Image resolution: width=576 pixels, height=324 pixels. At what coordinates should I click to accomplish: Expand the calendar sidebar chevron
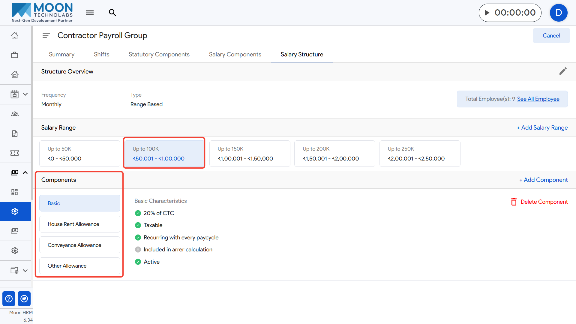[x=25, y=94]
